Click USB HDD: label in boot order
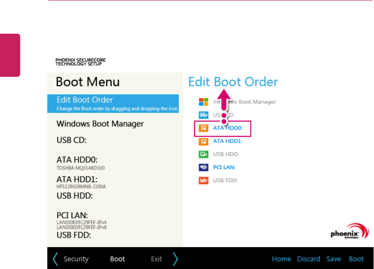 (x=226, y=155)
